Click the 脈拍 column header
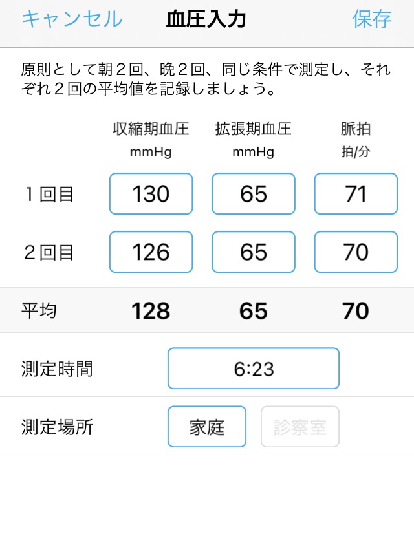The width and height of the screenshot is (414, 536). click(x=356, y=129)
